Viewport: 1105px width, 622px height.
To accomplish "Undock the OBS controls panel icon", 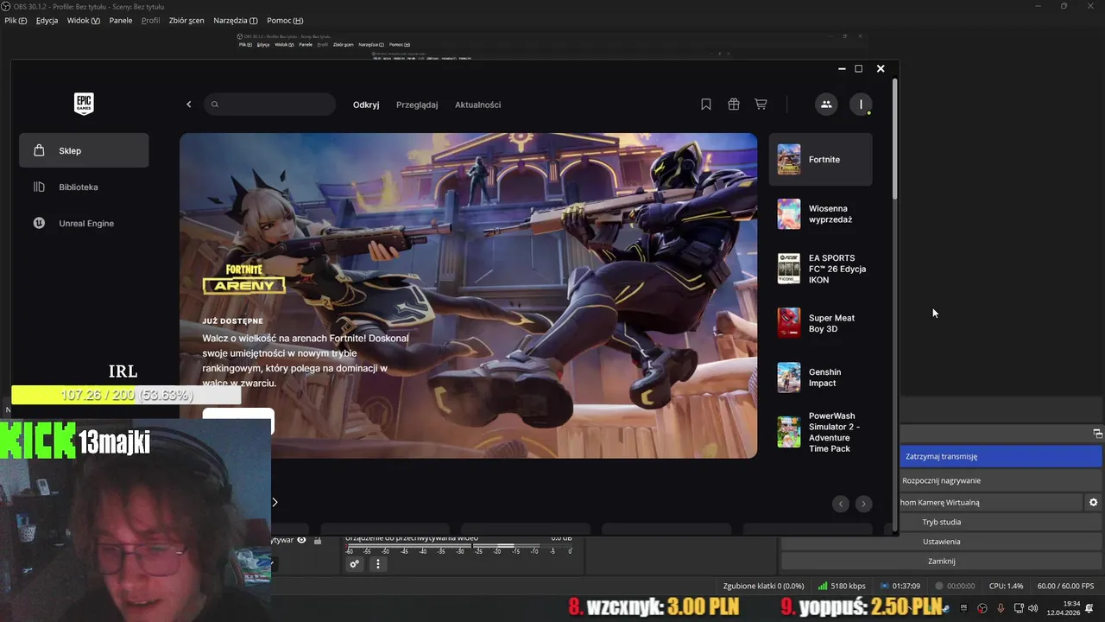I will [x=1097, y=434].
